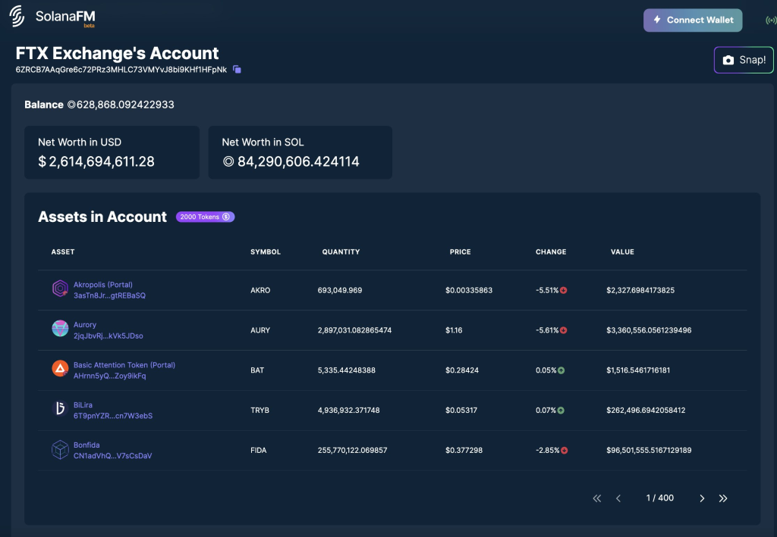777x537 pixels.
Task: Go to first page of assets
Action: [597, 498]
